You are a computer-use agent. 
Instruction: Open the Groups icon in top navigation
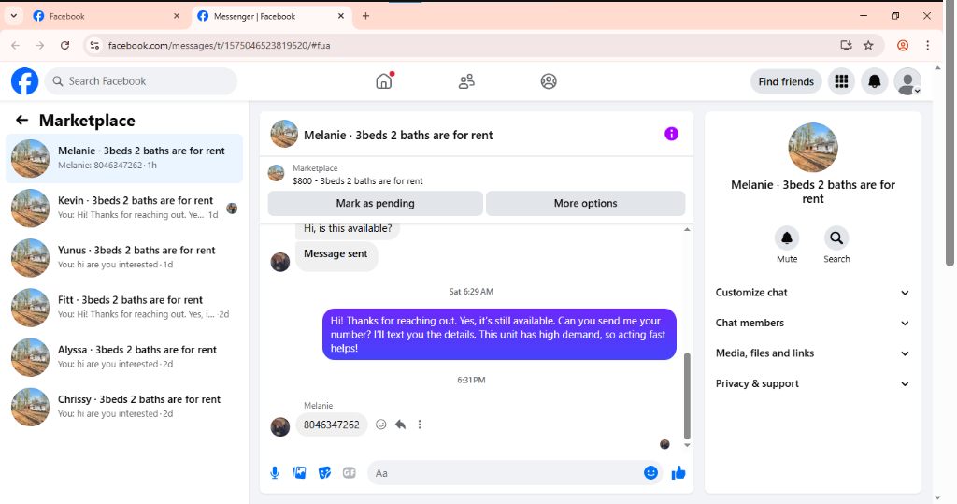549,81
